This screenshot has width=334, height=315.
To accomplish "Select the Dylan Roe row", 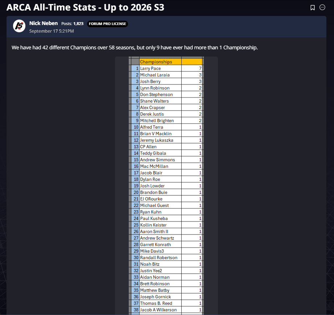I will pyautogui.click(x=166, y=179).
